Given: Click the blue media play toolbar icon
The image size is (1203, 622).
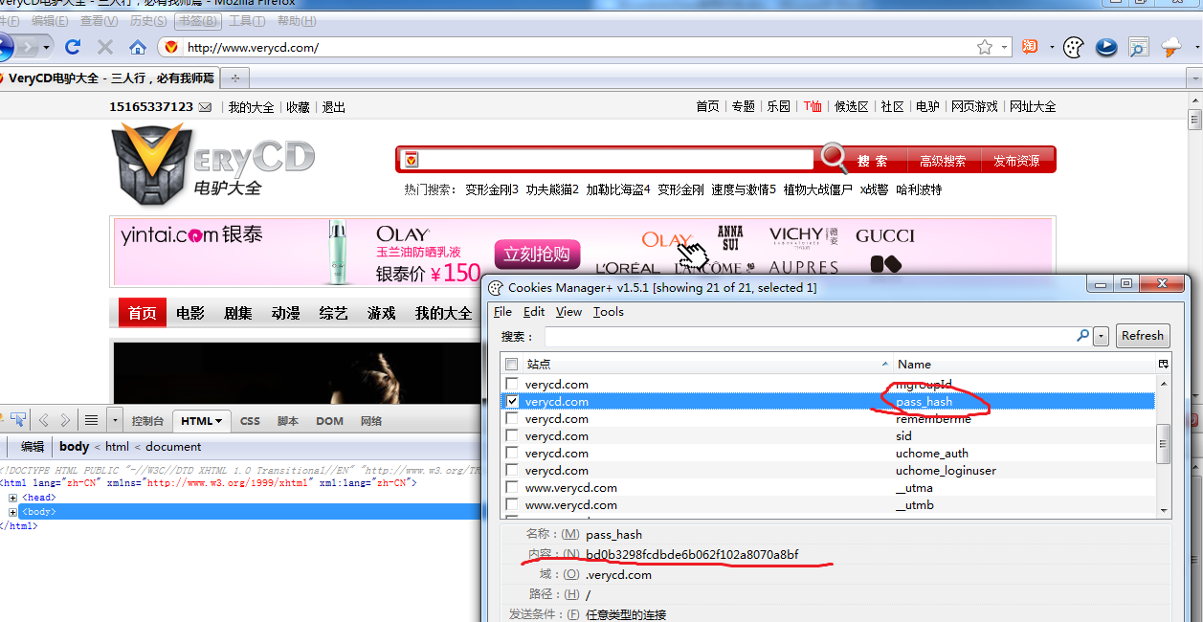Looking at the screenshot, I should click(1106, 47).
